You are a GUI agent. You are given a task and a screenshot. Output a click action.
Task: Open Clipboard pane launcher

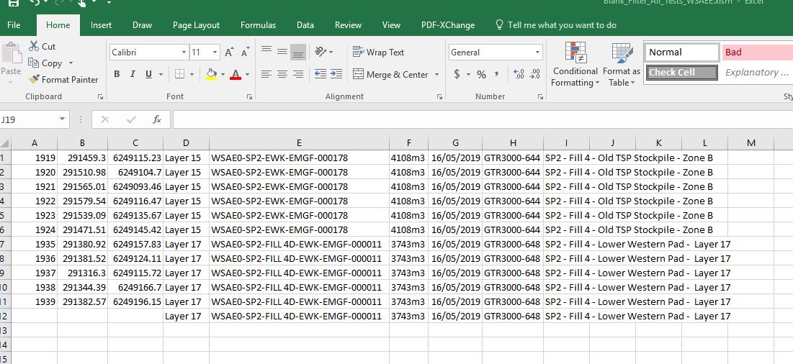(100, 96)
